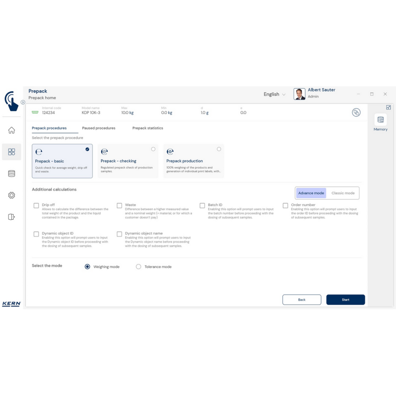This screenshot has width=396, height=396.
Task: Expand the sidebar with the arrow toggle
Action: 23,102
